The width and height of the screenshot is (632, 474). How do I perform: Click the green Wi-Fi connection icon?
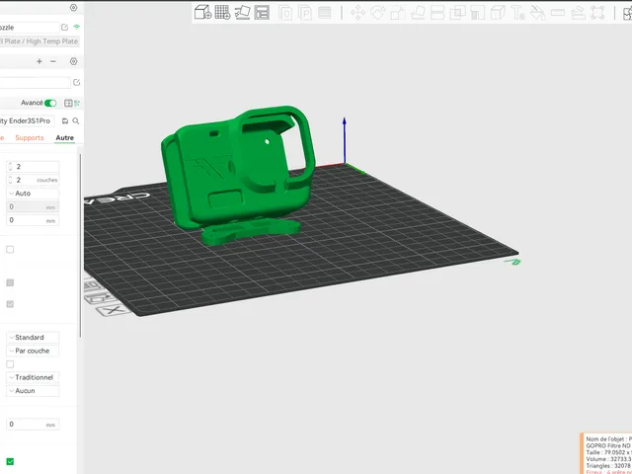click(x=76, y=27)
